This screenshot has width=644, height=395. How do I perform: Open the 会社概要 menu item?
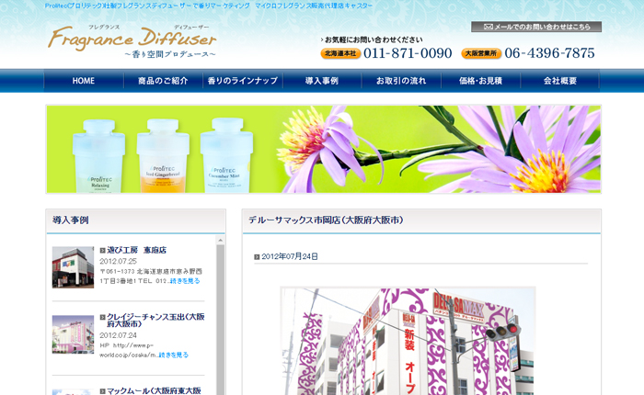(x=559, y=81)
